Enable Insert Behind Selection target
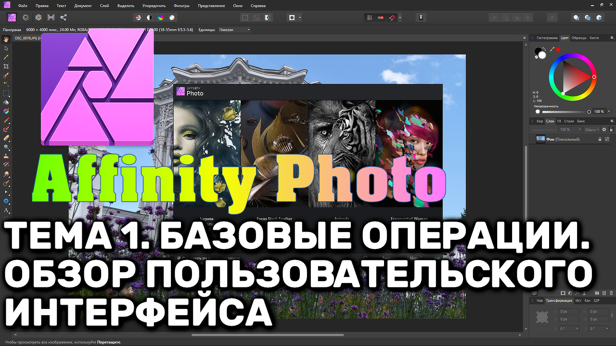This screenshot has width=616, height=346. pyautogui.click(x=576, y=17)
